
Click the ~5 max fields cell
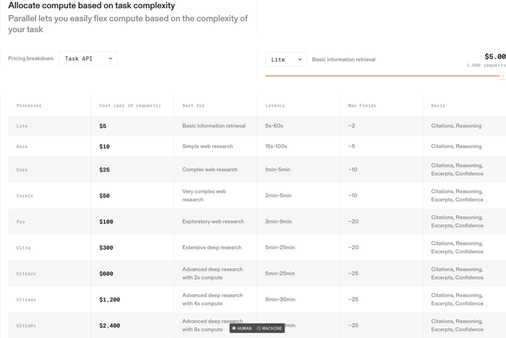click(351, 146)
